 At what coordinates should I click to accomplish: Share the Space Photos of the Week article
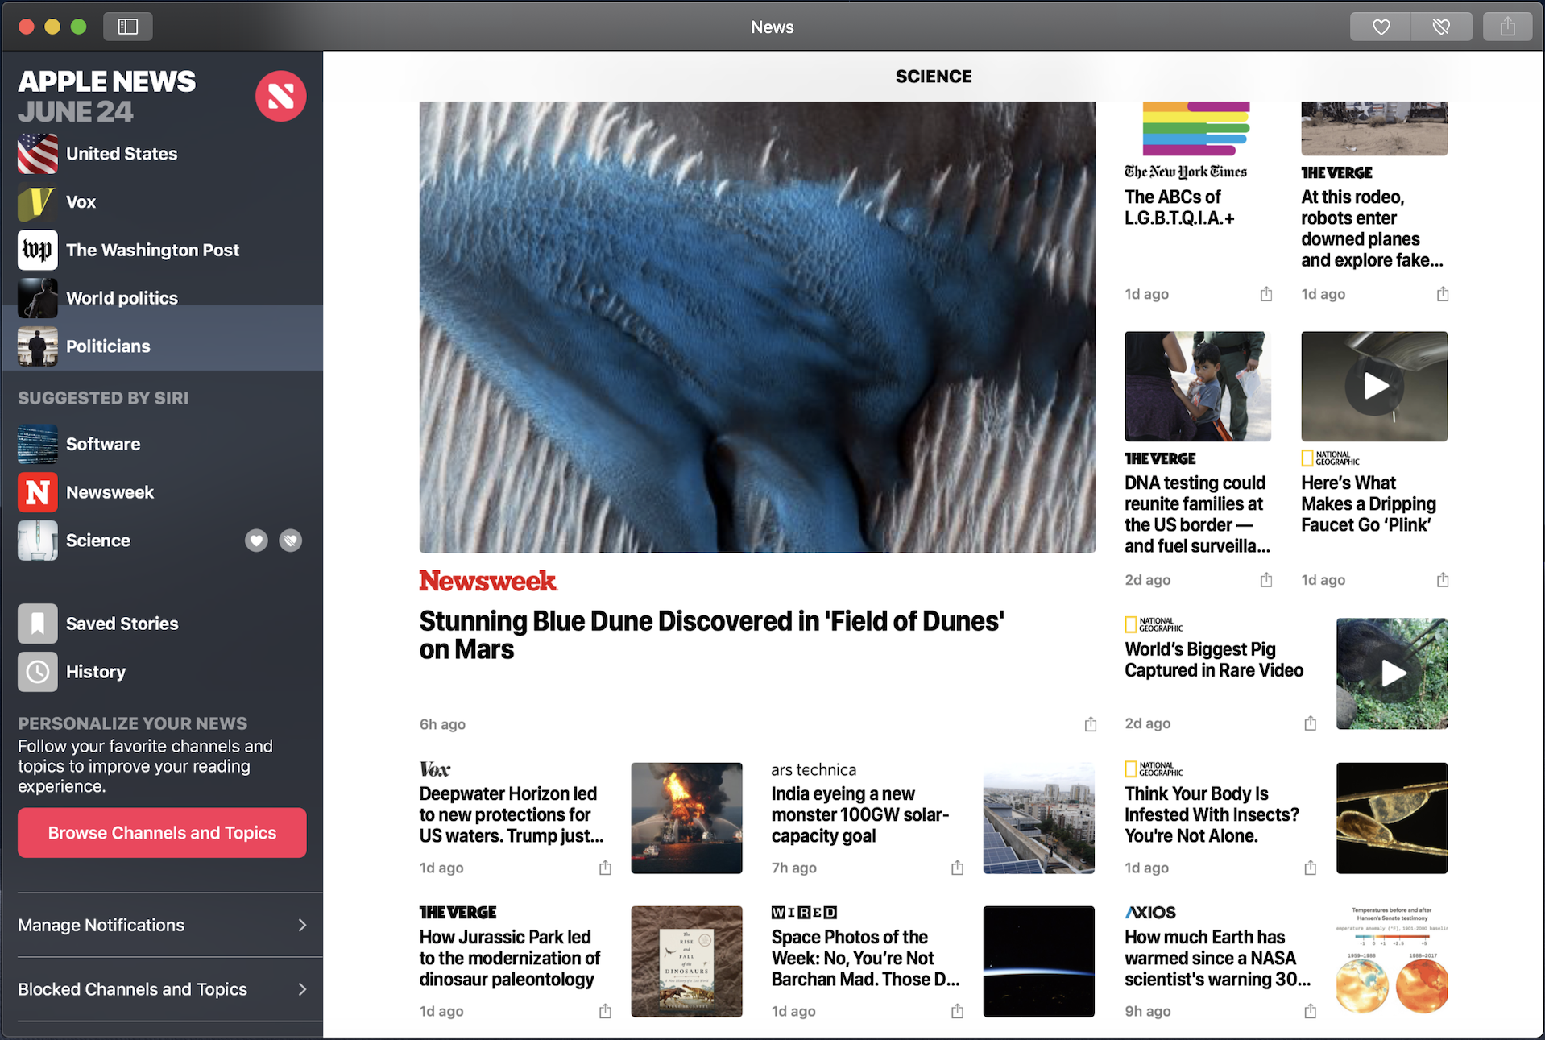pyautogui.click(x=957, y=1011)
